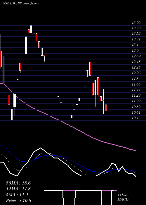Viewport: 146px width, 205px height.
Task: Click the 10.4 price axis label
Action: (x=135, y=118)
